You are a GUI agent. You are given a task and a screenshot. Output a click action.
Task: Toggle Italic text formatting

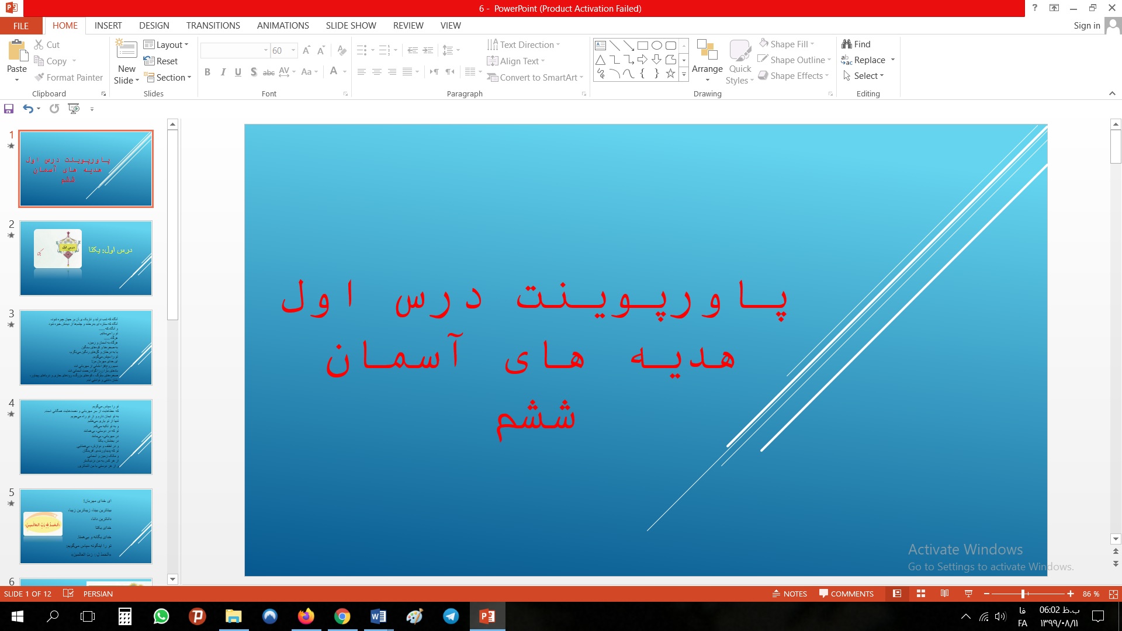click(x=223, y=72)
